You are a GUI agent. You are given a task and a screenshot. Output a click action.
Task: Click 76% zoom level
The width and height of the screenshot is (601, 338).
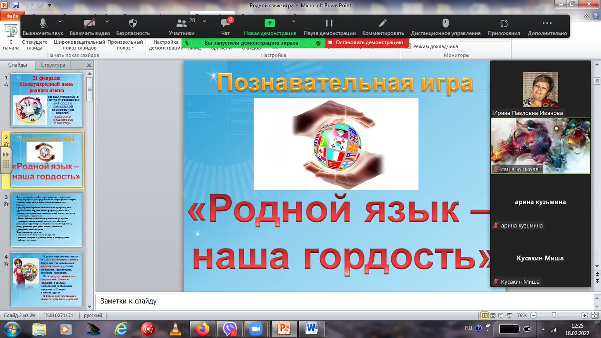click(522, 316)
